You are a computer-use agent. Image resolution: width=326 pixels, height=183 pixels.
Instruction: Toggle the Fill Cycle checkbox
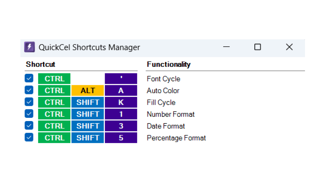[x=29, y=102]
